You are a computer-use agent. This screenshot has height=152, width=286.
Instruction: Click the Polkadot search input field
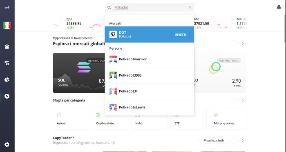[x=150, y=7]
